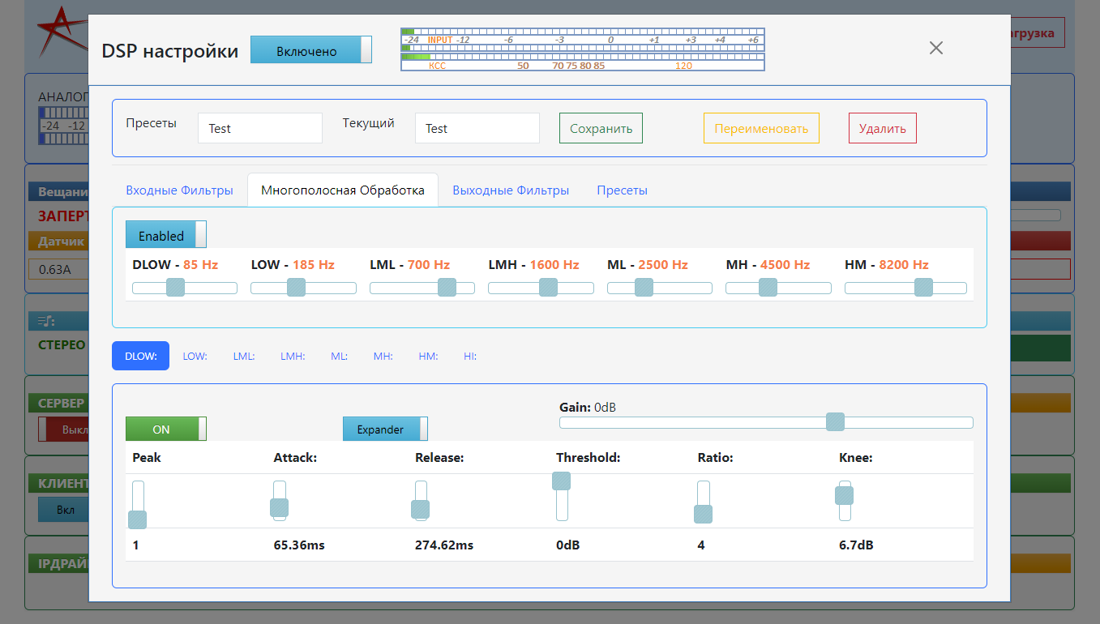Toggle the Expander mode switch

click(385, 429)
